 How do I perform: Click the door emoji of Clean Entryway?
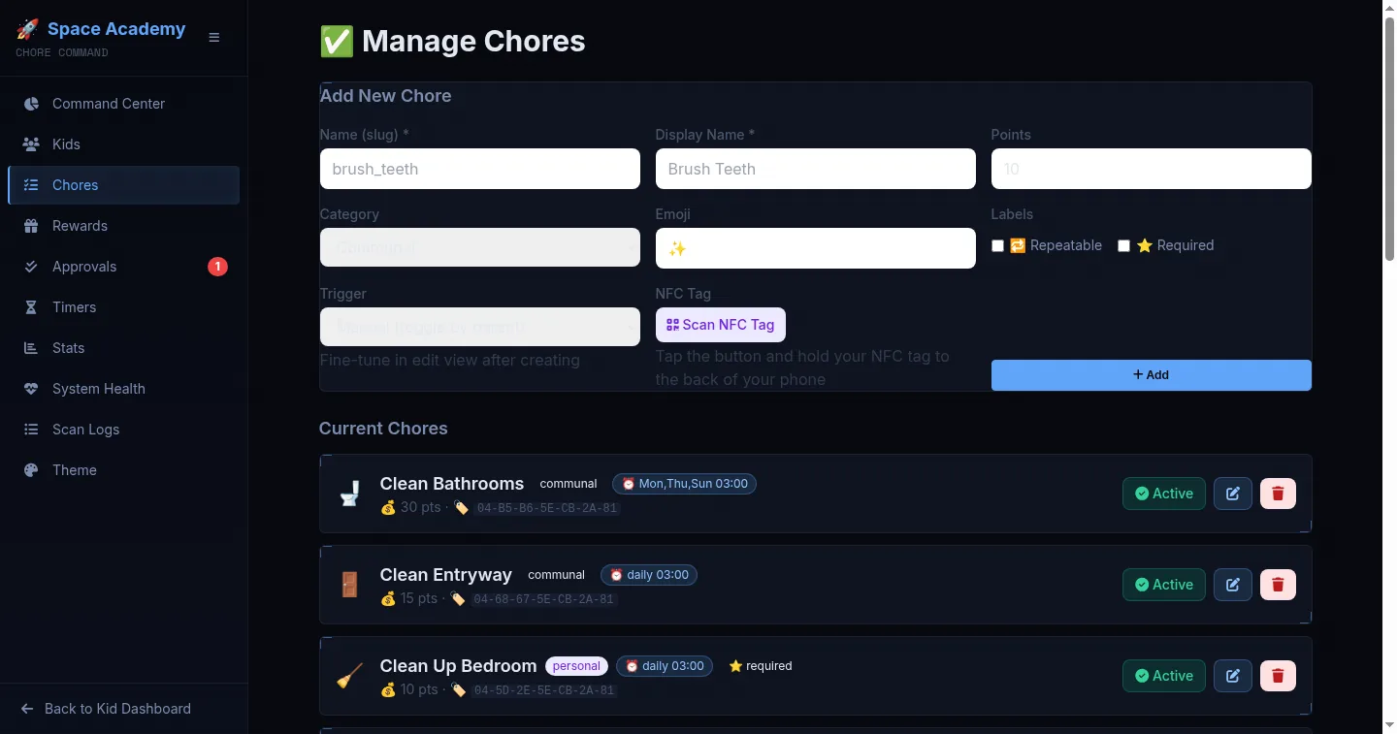349,585
